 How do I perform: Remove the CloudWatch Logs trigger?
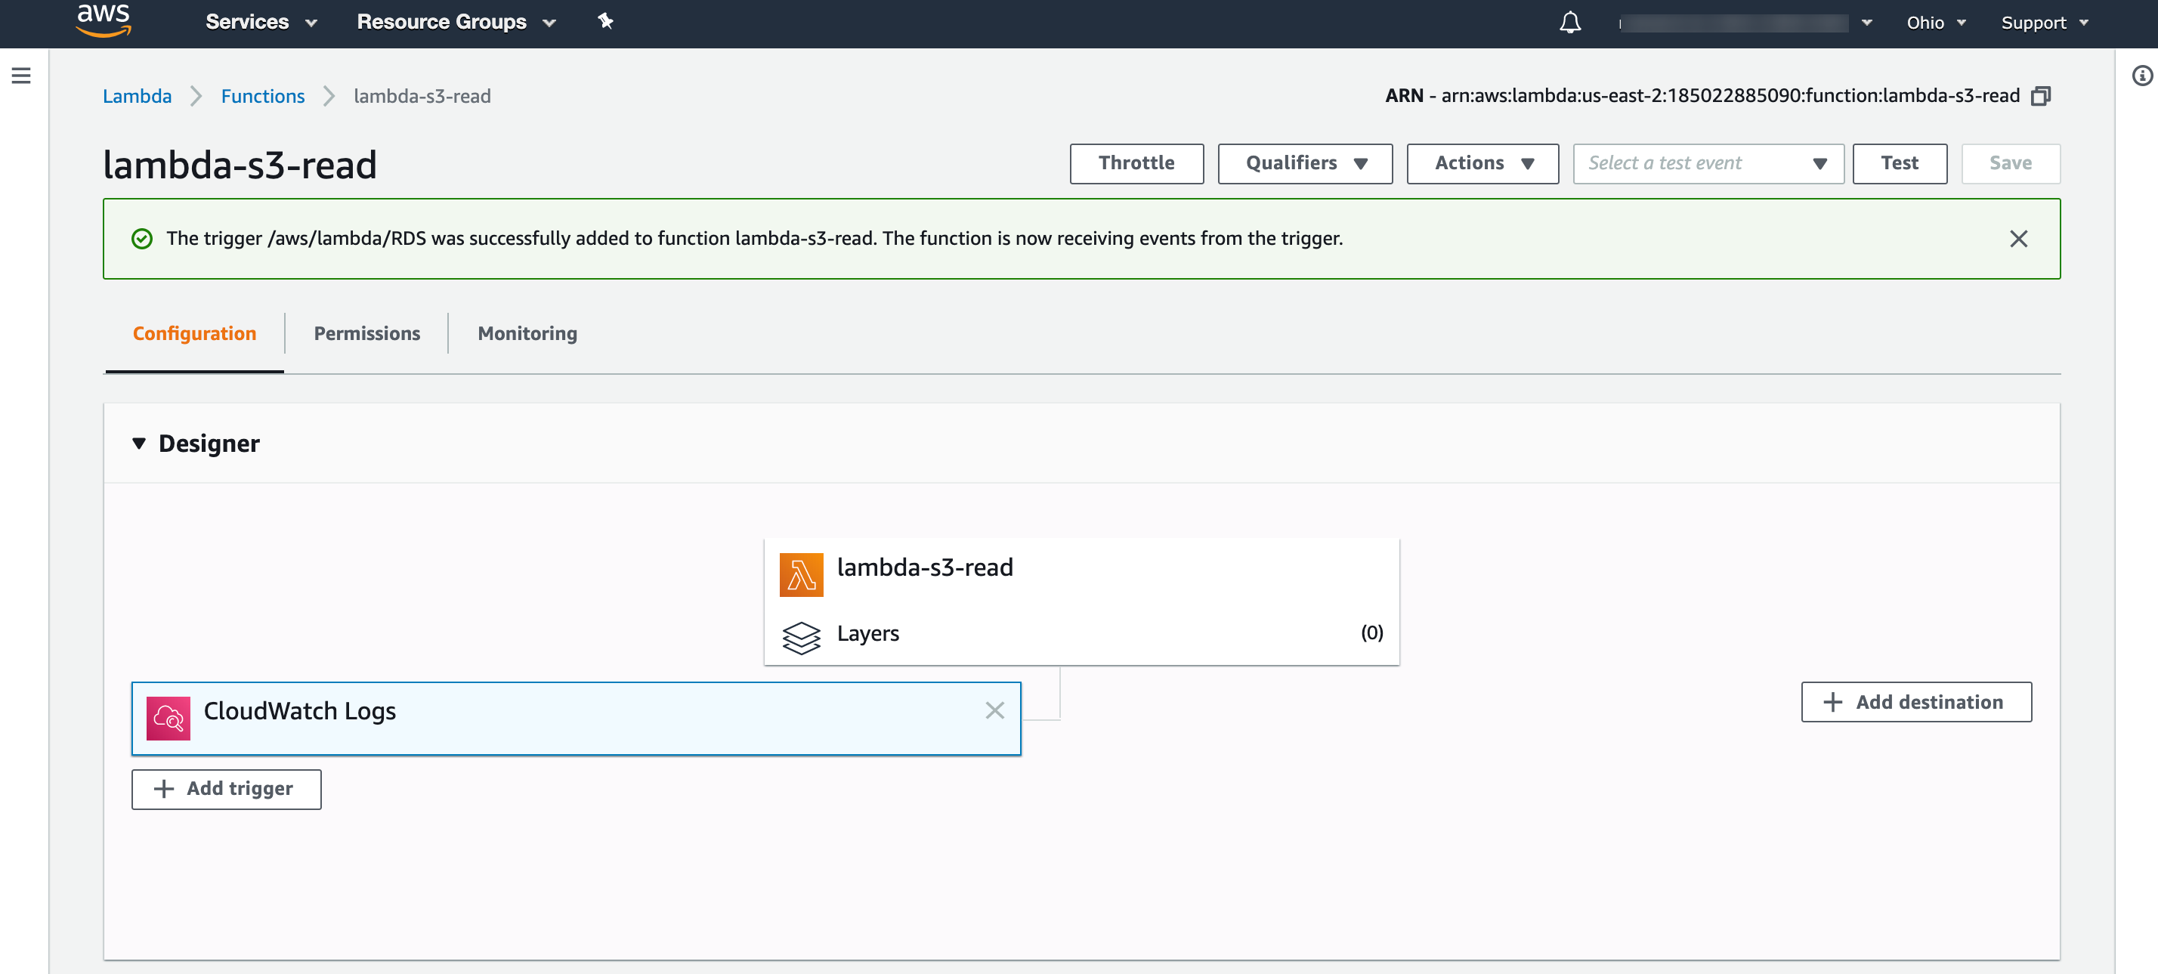(994, 710)
